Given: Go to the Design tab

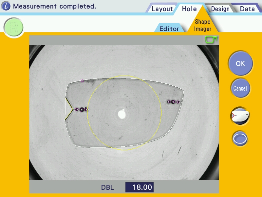Looking at the screenshot, I should click(220, 9).
